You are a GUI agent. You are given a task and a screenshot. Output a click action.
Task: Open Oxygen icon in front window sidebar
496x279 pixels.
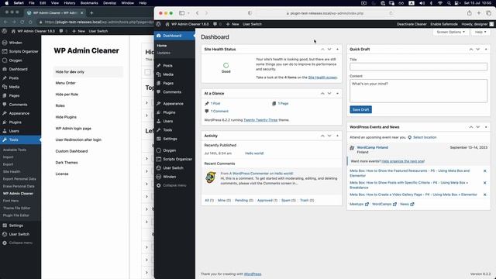click(159, 150)
